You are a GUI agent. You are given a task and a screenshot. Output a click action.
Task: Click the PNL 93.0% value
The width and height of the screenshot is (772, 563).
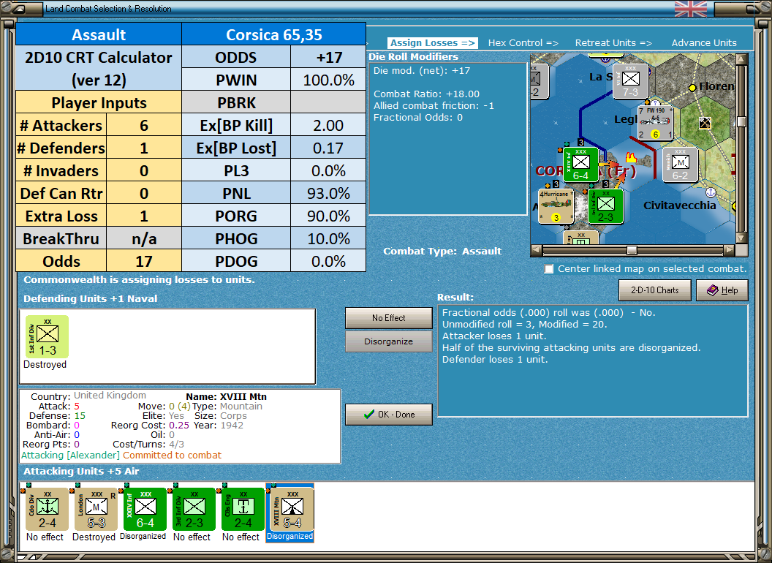pos(328,194)
